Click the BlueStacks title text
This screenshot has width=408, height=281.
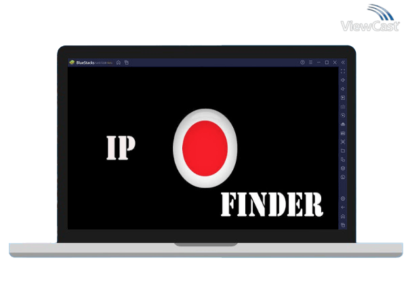85,62
